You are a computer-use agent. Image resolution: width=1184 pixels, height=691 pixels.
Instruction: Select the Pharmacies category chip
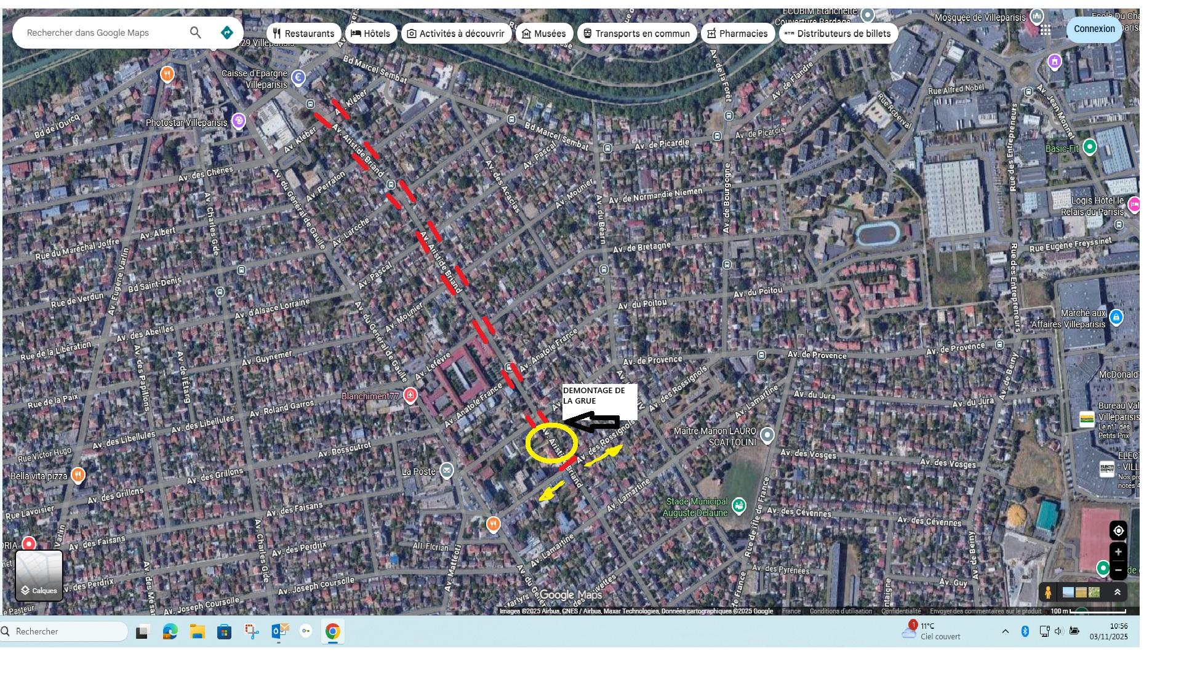[x=737, y=33]
